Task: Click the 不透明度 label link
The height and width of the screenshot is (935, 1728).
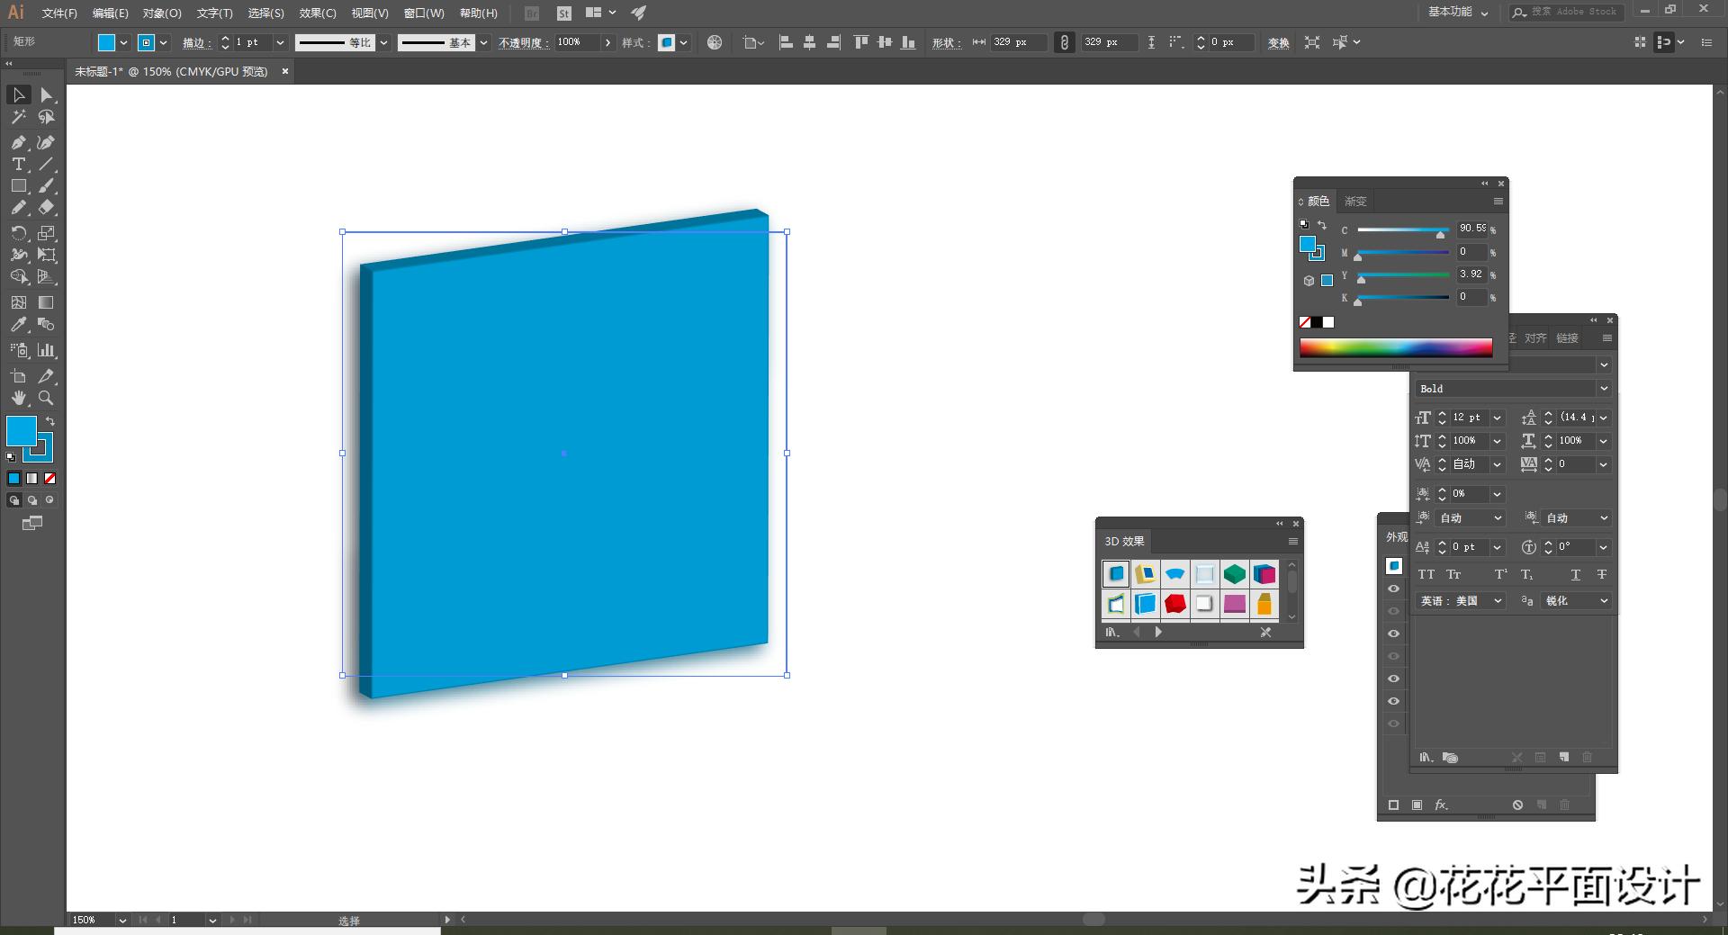Action: pyautogui.click(x=523, y=42)
